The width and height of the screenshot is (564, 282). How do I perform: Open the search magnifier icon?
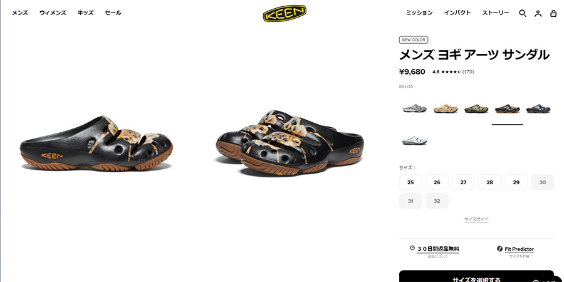click(x=522, y=13)
